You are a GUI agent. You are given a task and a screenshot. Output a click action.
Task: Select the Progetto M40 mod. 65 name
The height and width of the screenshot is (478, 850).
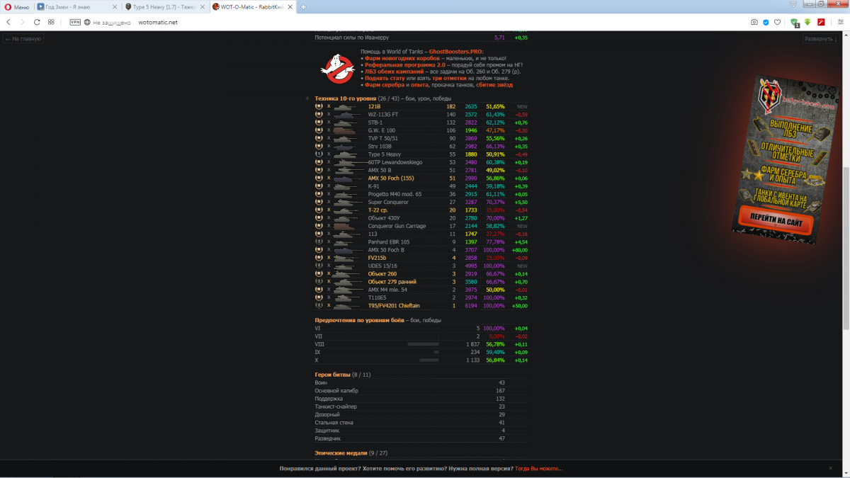pos(395,194)
